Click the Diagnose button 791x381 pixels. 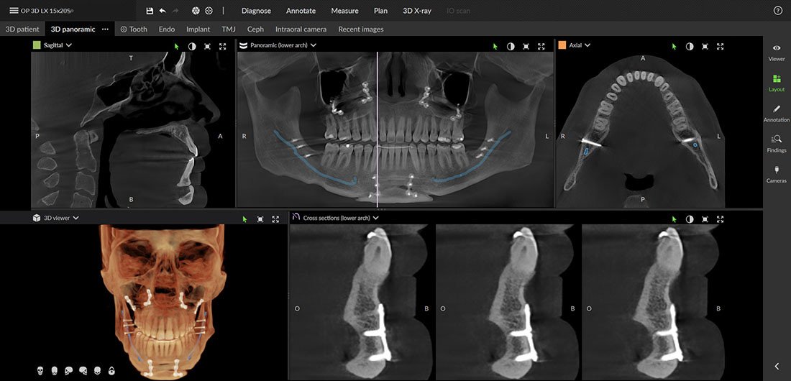pyautogui.click(x=256, y=11)
